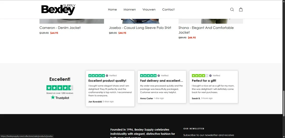Click the "Founded in 1996" footer paragraph
The image size is (285, 138).
tap(143, 133)
